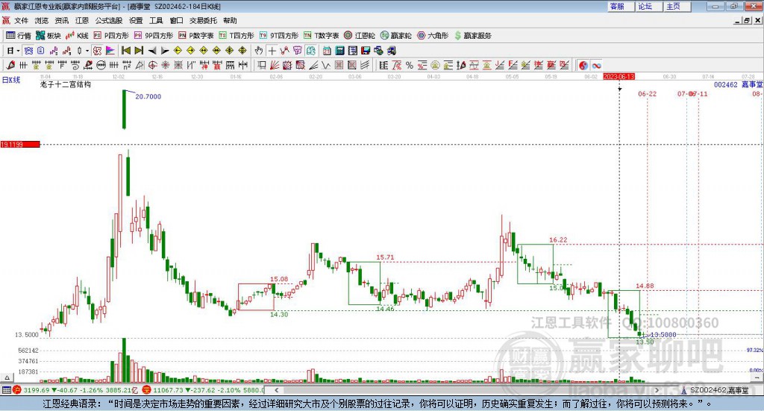Restore the inner chart window button
The image size is (764, 411).
pyautogui.click(x=747, y=20)
